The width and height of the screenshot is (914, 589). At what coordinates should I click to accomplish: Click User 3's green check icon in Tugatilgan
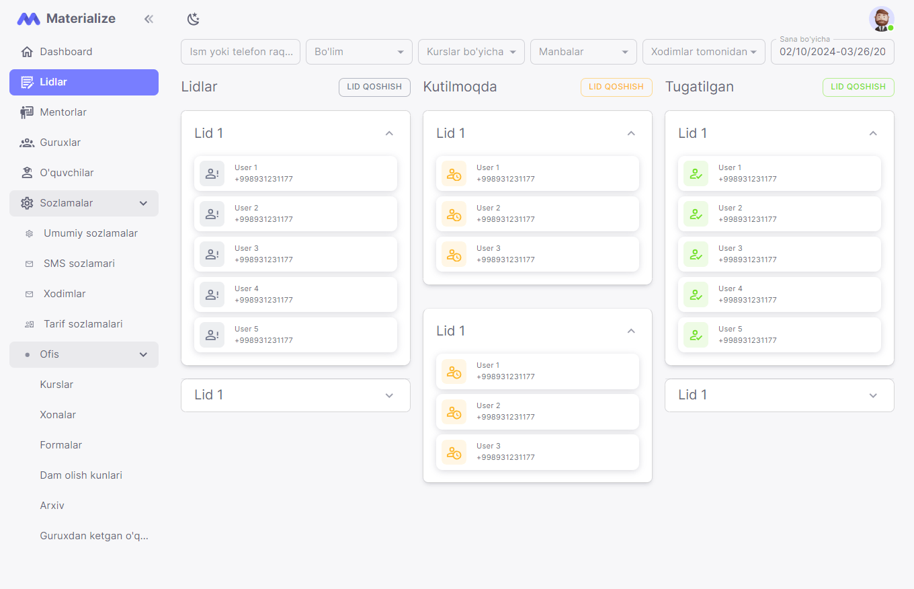696,254
